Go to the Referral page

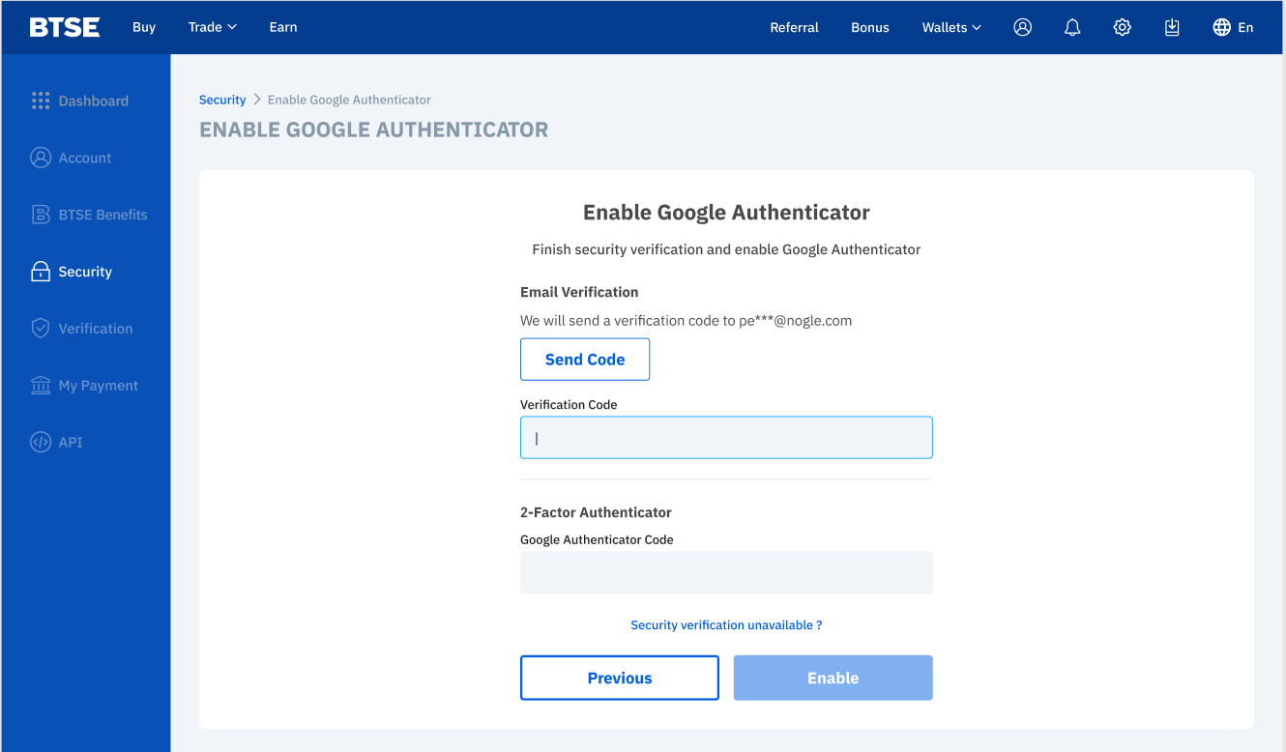tap(794, 27)
